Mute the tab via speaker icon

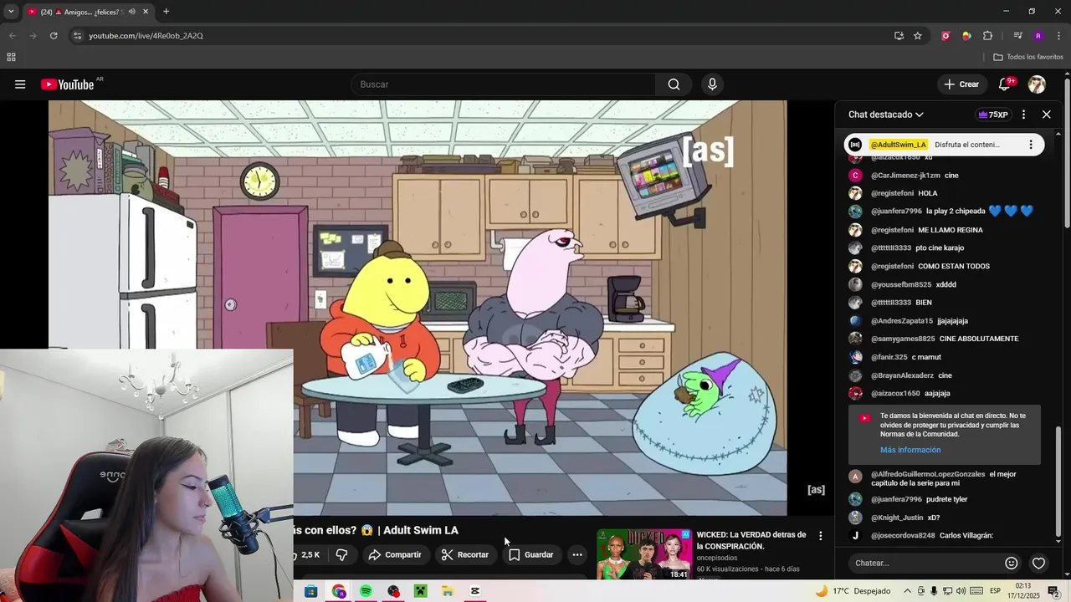[x=131, y=12]
